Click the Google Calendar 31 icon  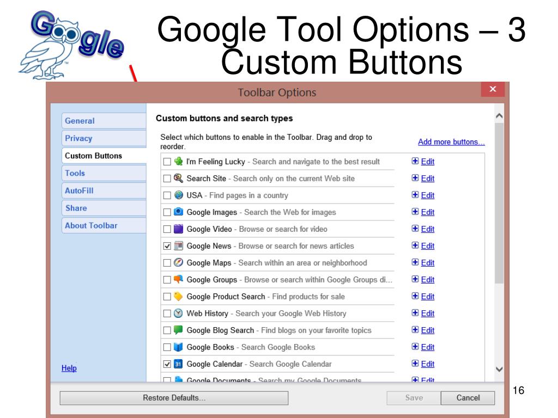[178, 364]
